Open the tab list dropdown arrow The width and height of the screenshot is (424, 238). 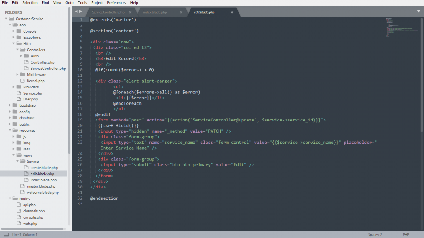(419, 12)
